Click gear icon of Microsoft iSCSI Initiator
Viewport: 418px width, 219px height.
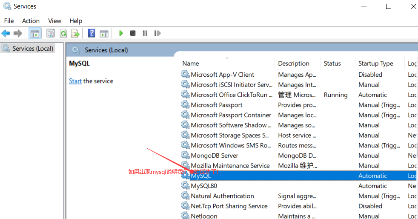(185, 84)
